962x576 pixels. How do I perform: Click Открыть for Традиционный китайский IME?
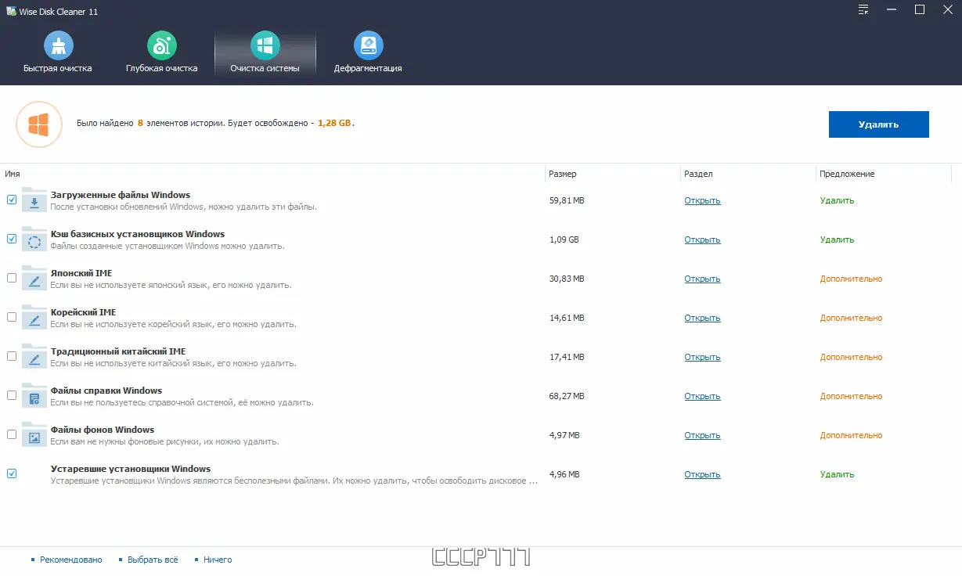pos(702,357)
